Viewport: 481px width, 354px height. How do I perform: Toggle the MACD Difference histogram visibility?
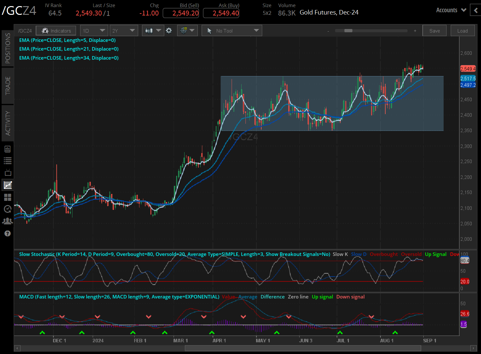(273, 297)
